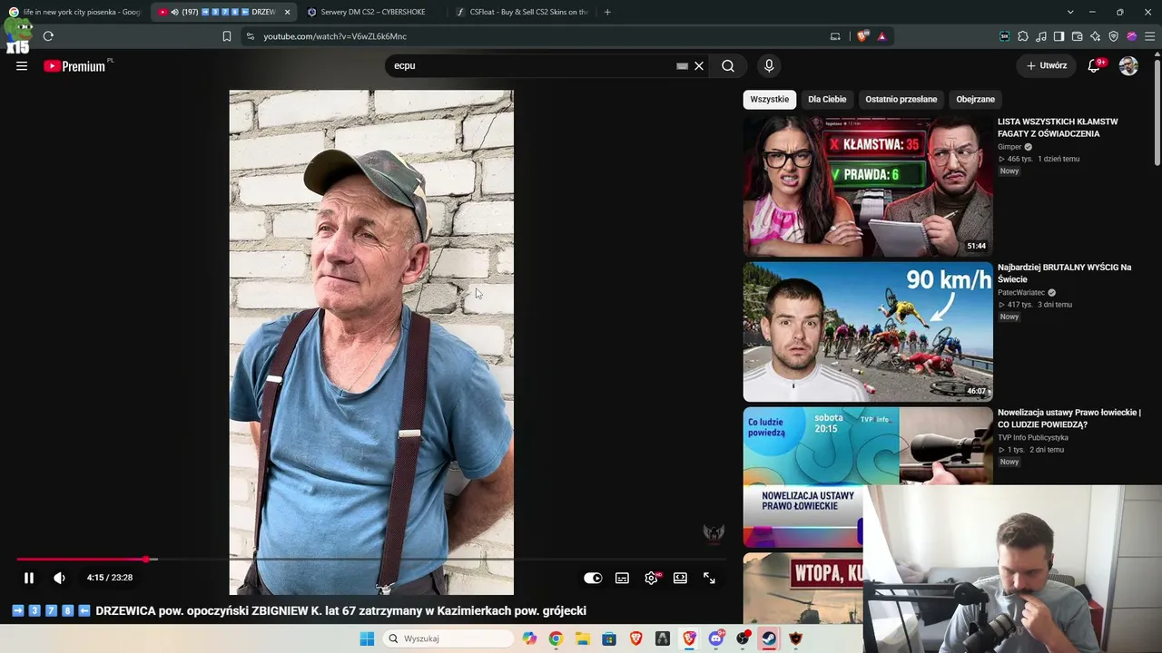The image size is (1162, 653).
Task: Visit the TVP Info Publicystyka channel
Action: point(1033,438)
